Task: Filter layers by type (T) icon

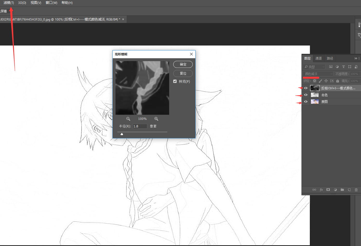Action: tap(343, 67)
